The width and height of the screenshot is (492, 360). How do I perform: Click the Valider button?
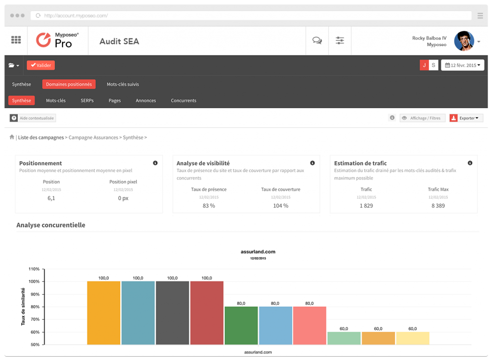coord(41,65)
